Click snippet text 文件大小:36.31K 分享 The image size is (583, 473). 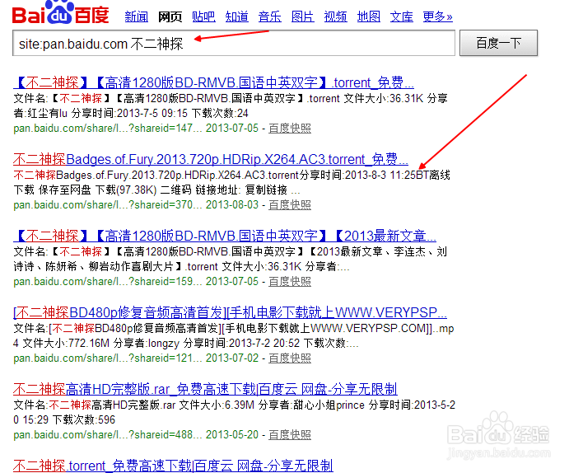pos(395,99)
